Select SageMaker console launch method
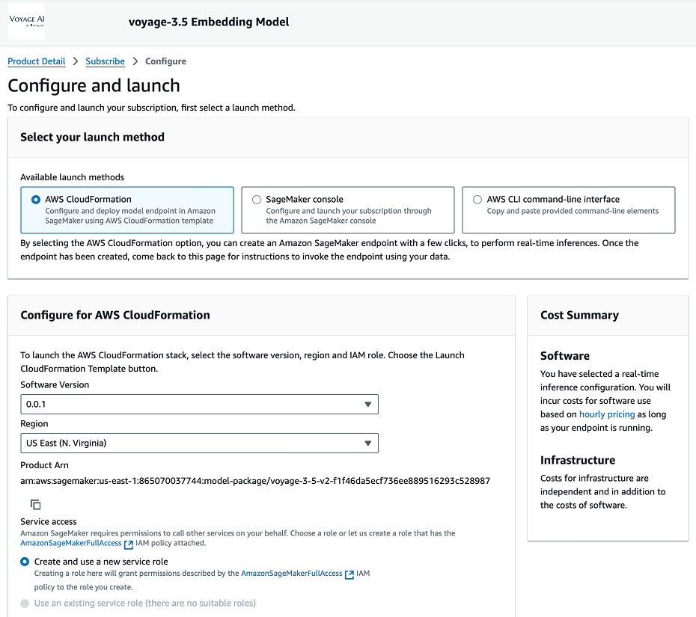The width and height of the screenshot is (696, 617). [347, 210]
